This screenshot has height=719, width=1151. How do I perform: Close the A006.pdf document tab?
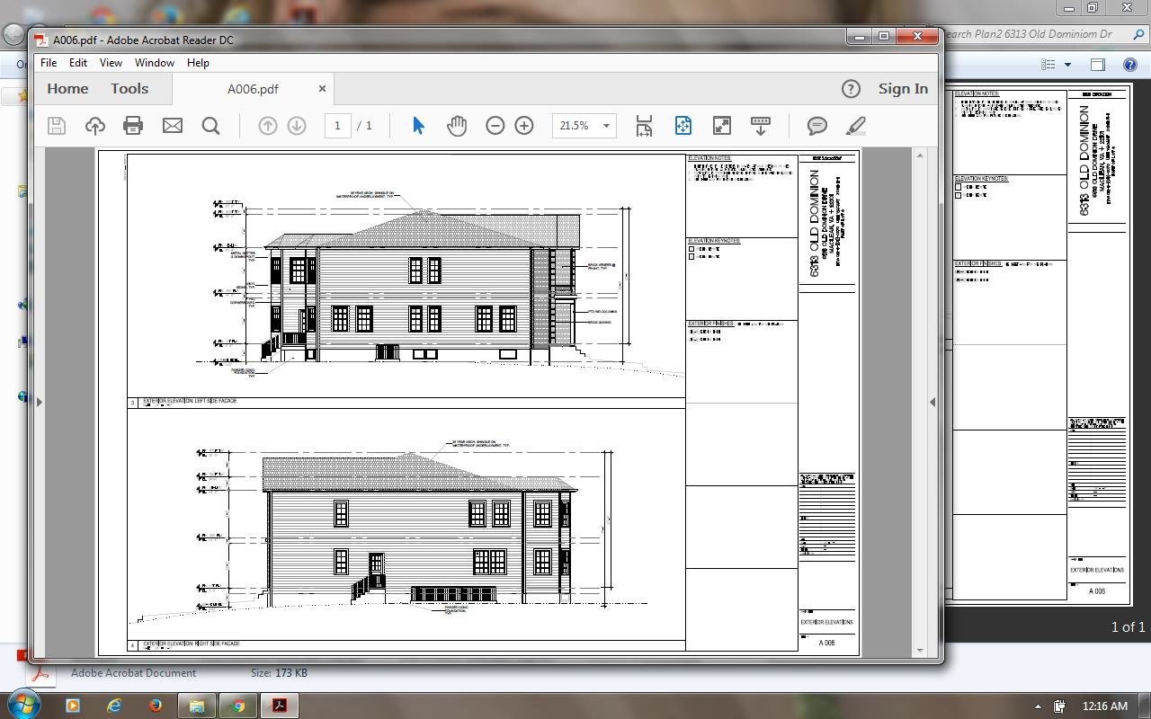[322, 88]
